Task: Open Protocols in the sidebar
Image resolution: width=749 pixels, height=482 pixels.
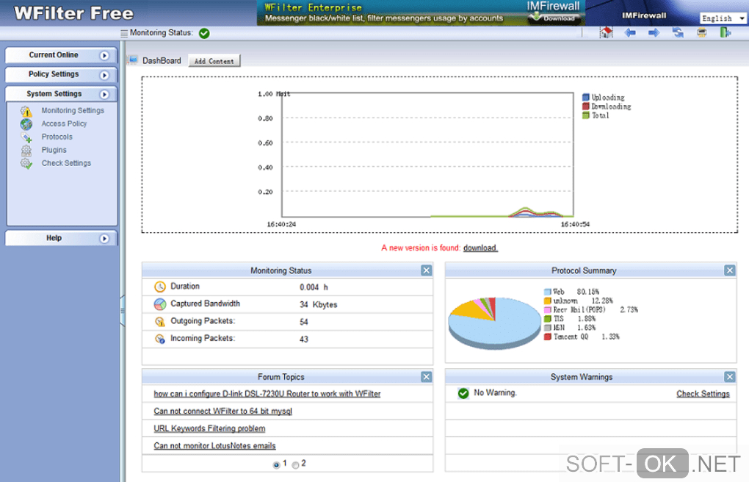Action: [57, 137]
